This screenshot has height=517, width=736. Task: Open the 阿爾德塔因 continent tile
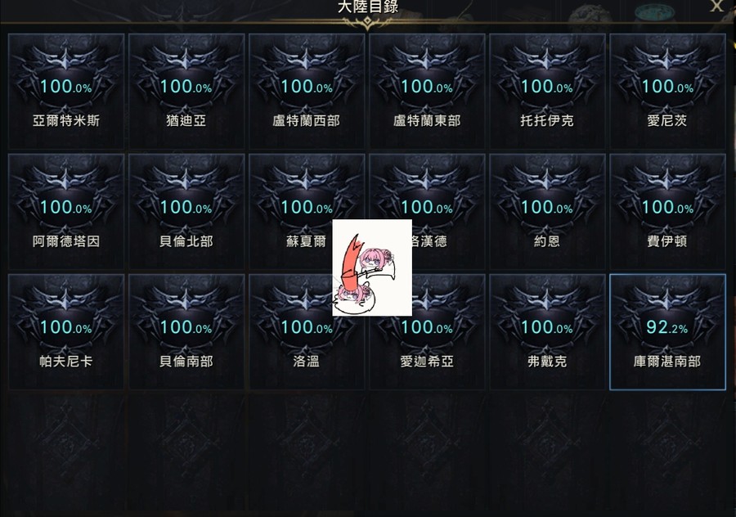66,212
